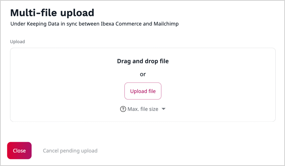Screen dimensions: 285x166
Task: Click the Upload file button
Action: [x=142, y=91]
